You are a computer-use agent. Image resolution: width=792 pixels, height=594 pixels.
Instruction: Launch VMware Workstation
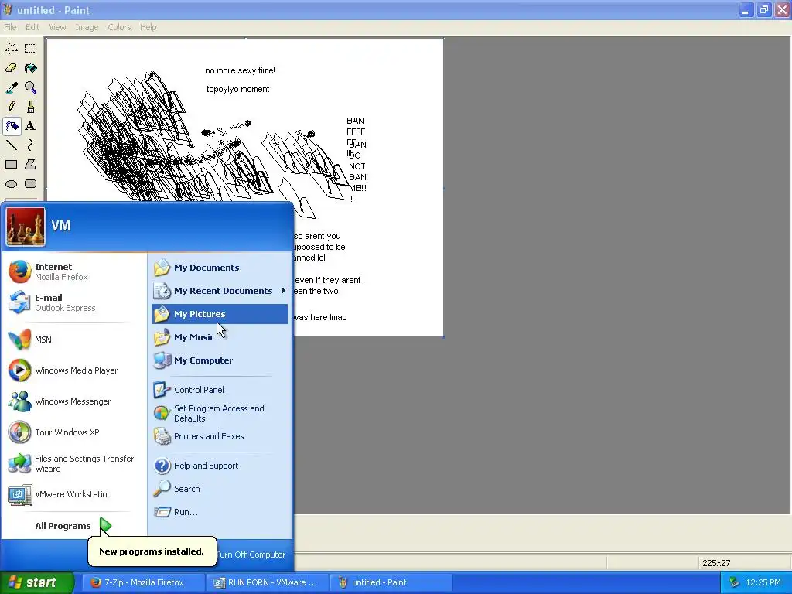click(x=73, y=494)
